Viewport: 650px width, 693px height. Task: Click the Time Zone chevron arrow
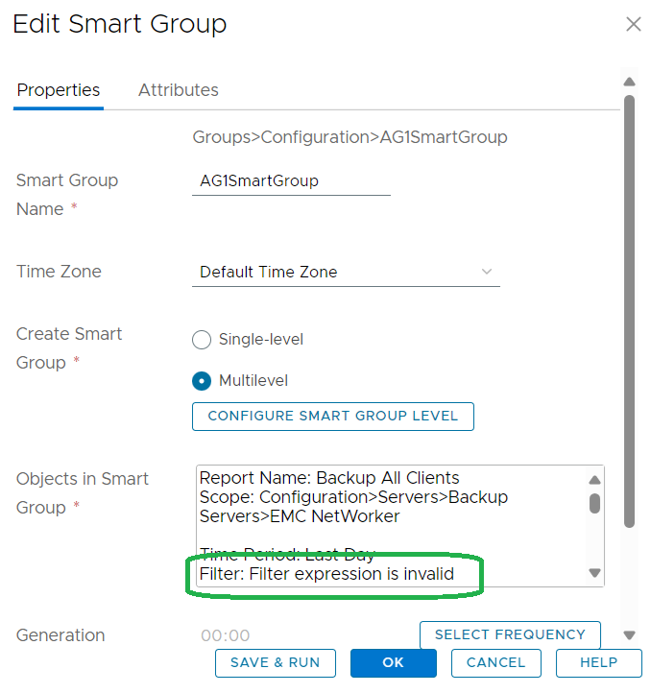486,272
